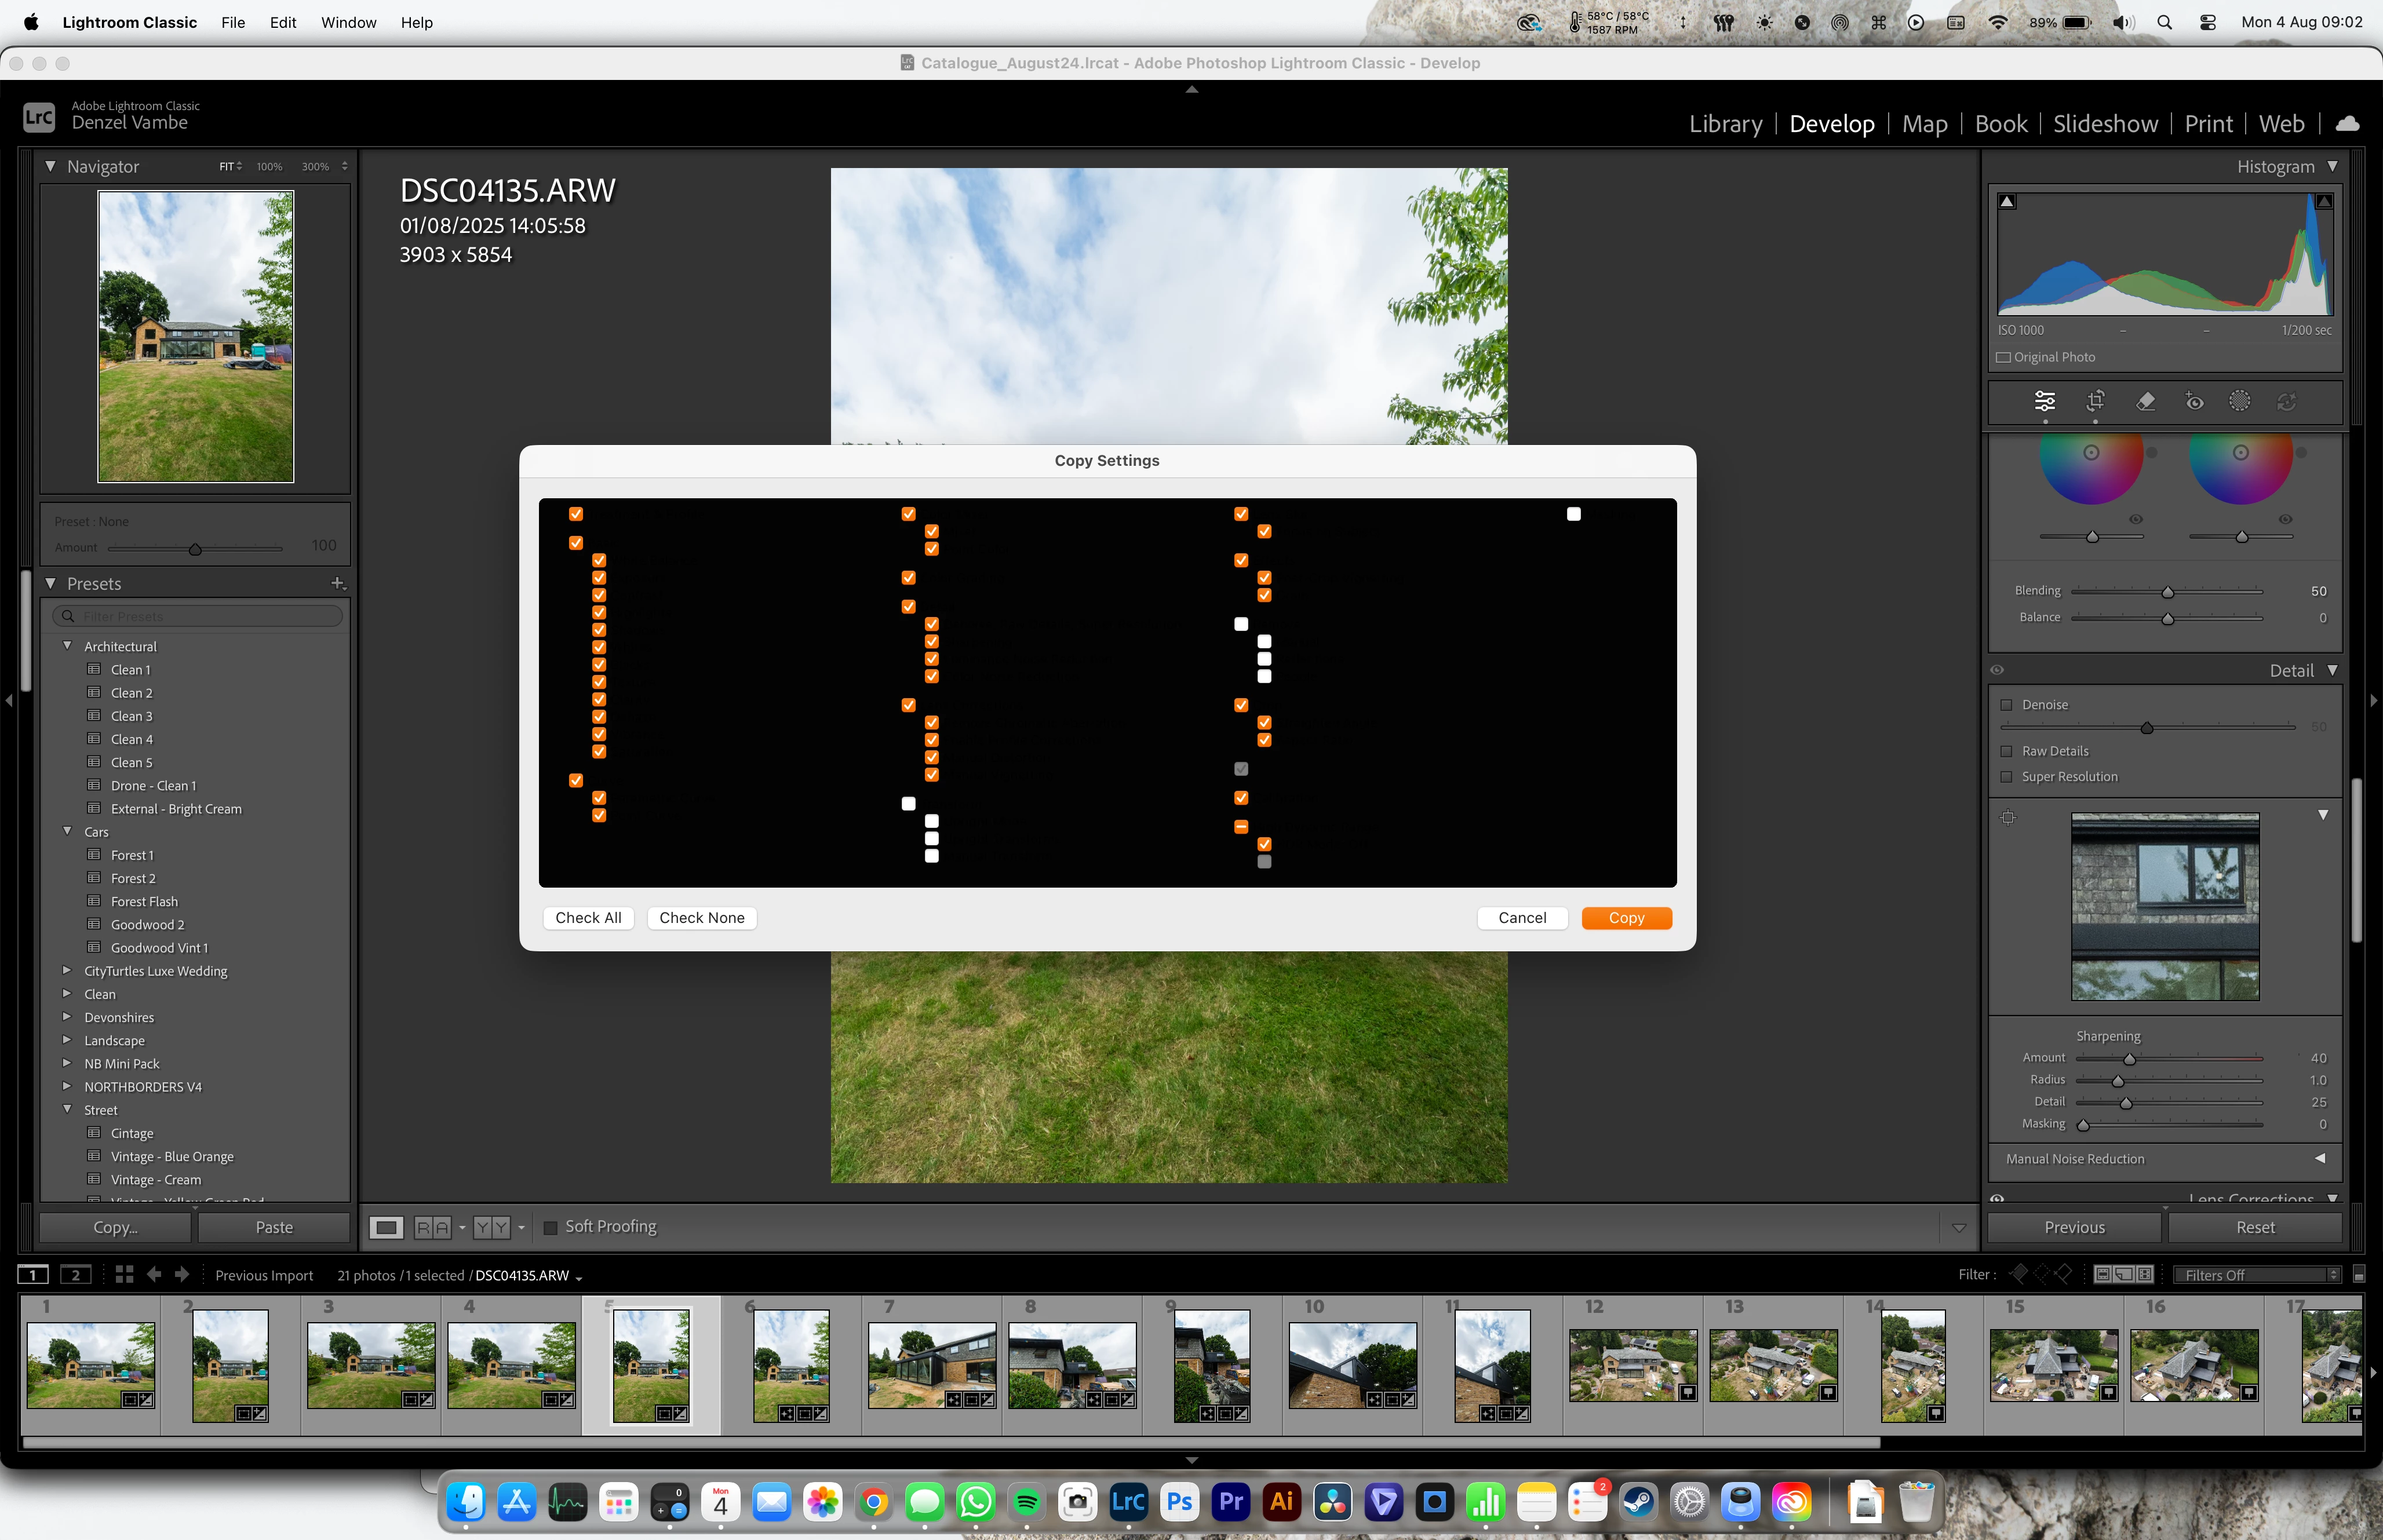Toggle the Soft Proofing checkbox
The image size is (2383, 1540).
tap(550, 1227)
